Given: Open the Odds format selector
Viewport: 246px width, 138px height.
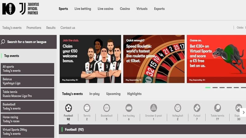Looking at the screenshot, I should point(241,28).
